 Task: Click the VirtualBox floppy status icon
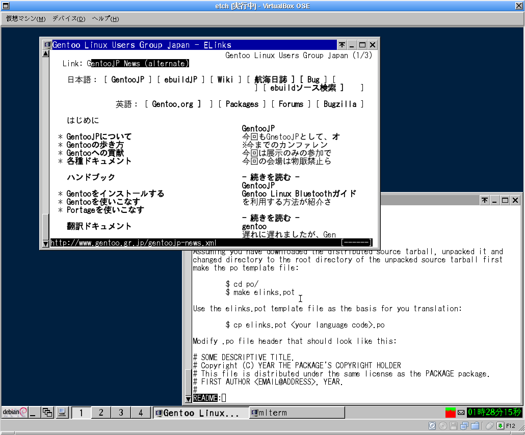pyautogui.click(x=453, y=426)
